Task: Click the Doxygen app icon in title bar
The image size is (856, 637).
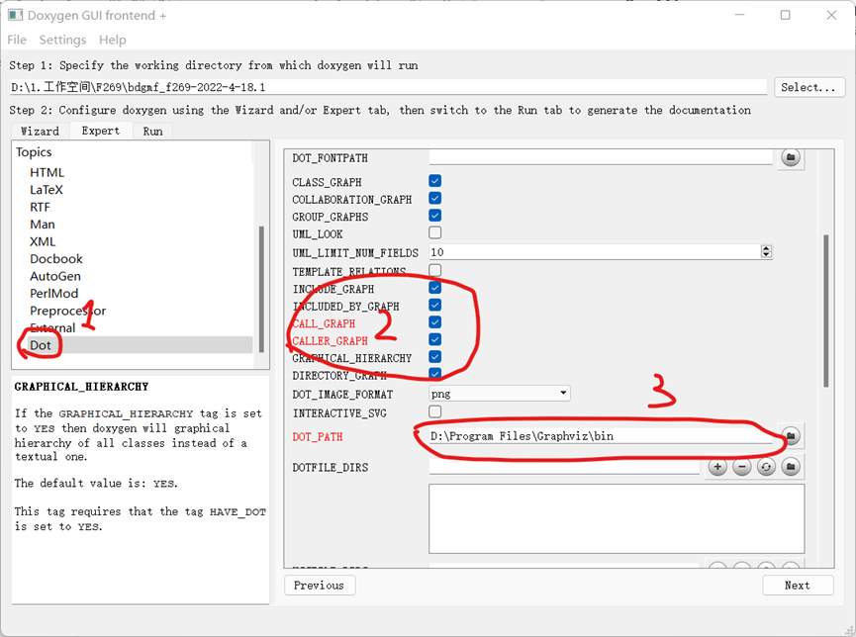Action: click(x=15, y=15)
